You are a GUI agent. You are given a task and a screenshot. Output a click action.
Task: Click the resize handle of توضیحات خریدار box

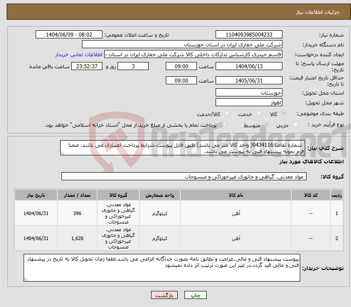coord(26,279)
